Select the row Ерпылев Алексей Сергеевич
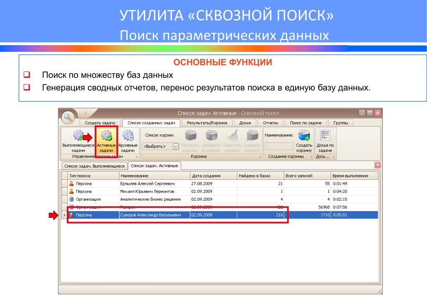This screenshot has height=296, width=427. [x=220, y=184]
